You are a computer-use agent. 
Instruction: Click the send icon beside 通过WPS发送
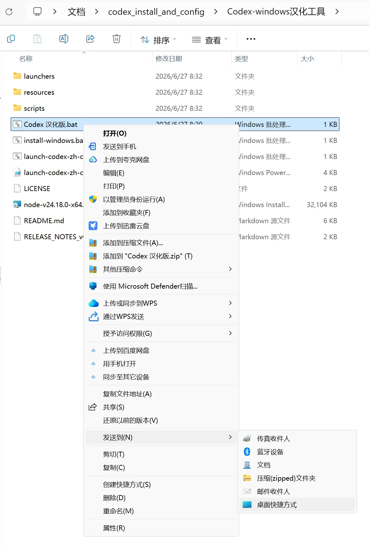(x=94, y=316)
